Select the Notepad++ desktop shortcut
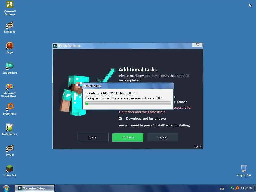This screenshot has height=192, width=256. (x=10, y=130)
